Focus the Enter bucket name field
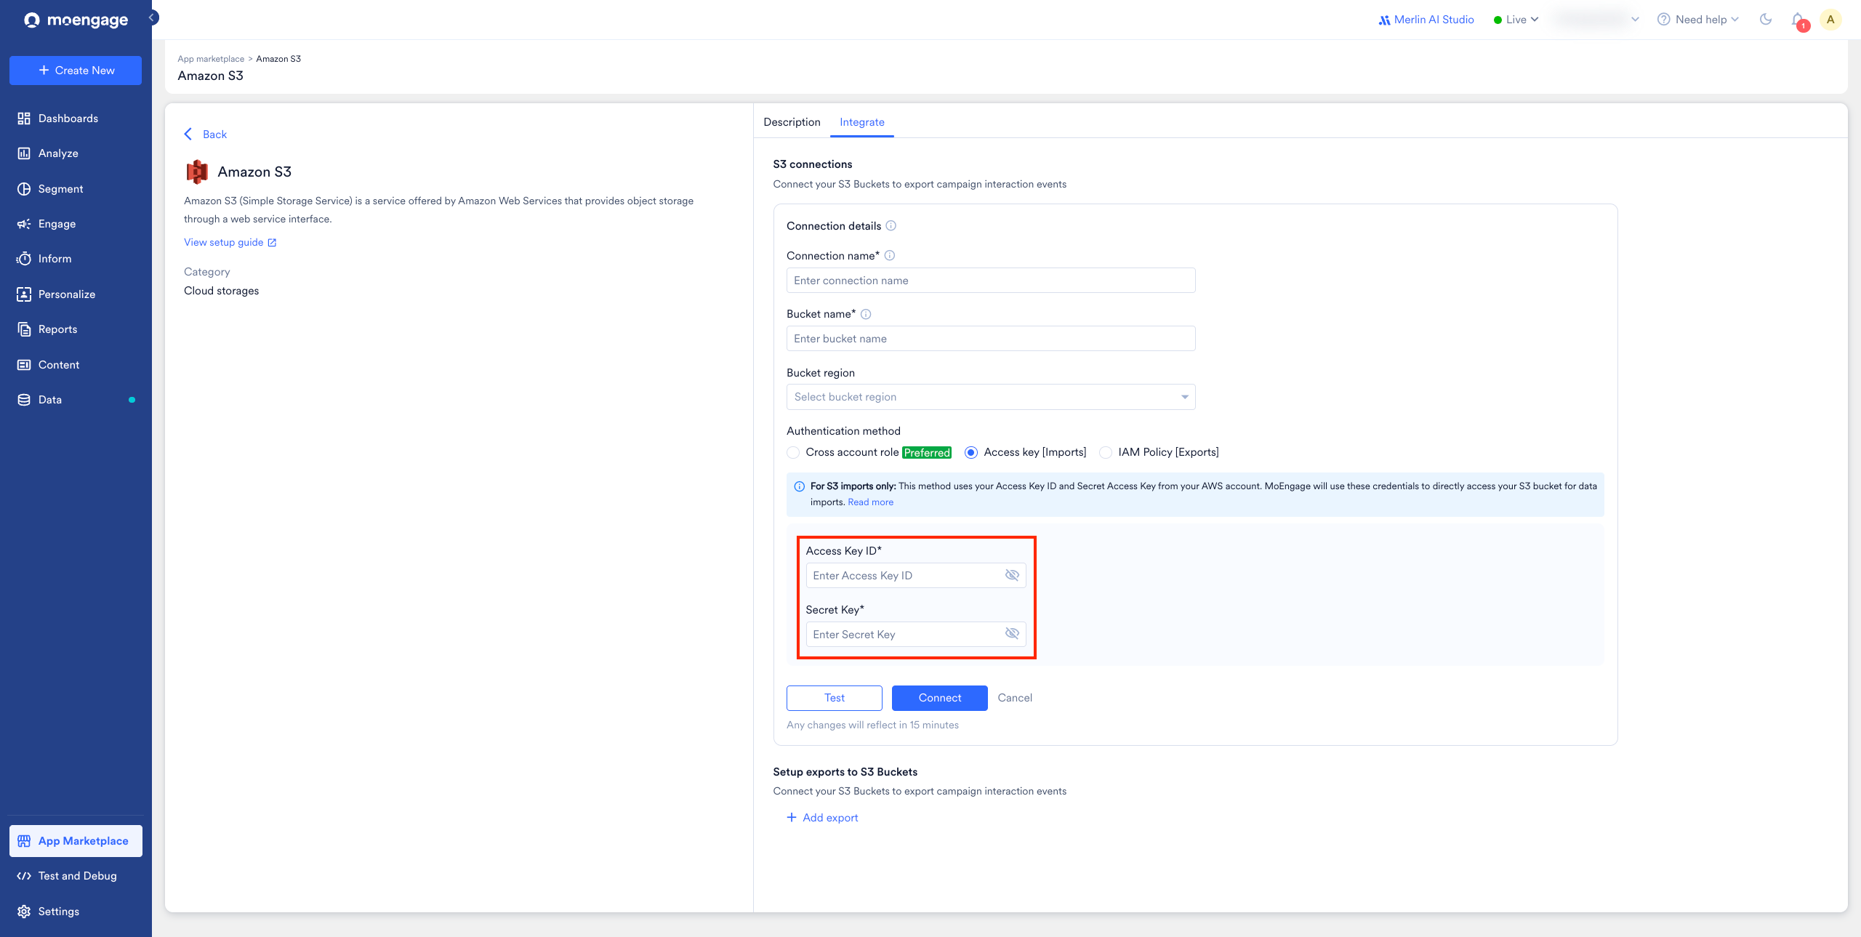Screen dimensions: 1861x937 point(991,339)
